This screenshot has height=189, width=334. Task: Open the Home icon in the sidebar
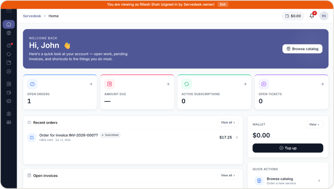[x=9, y=24]
